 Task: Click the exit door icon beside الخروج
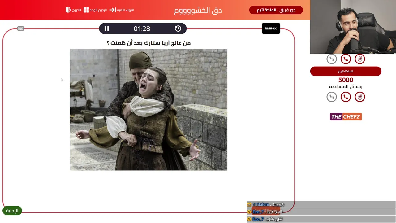(68, 10)
